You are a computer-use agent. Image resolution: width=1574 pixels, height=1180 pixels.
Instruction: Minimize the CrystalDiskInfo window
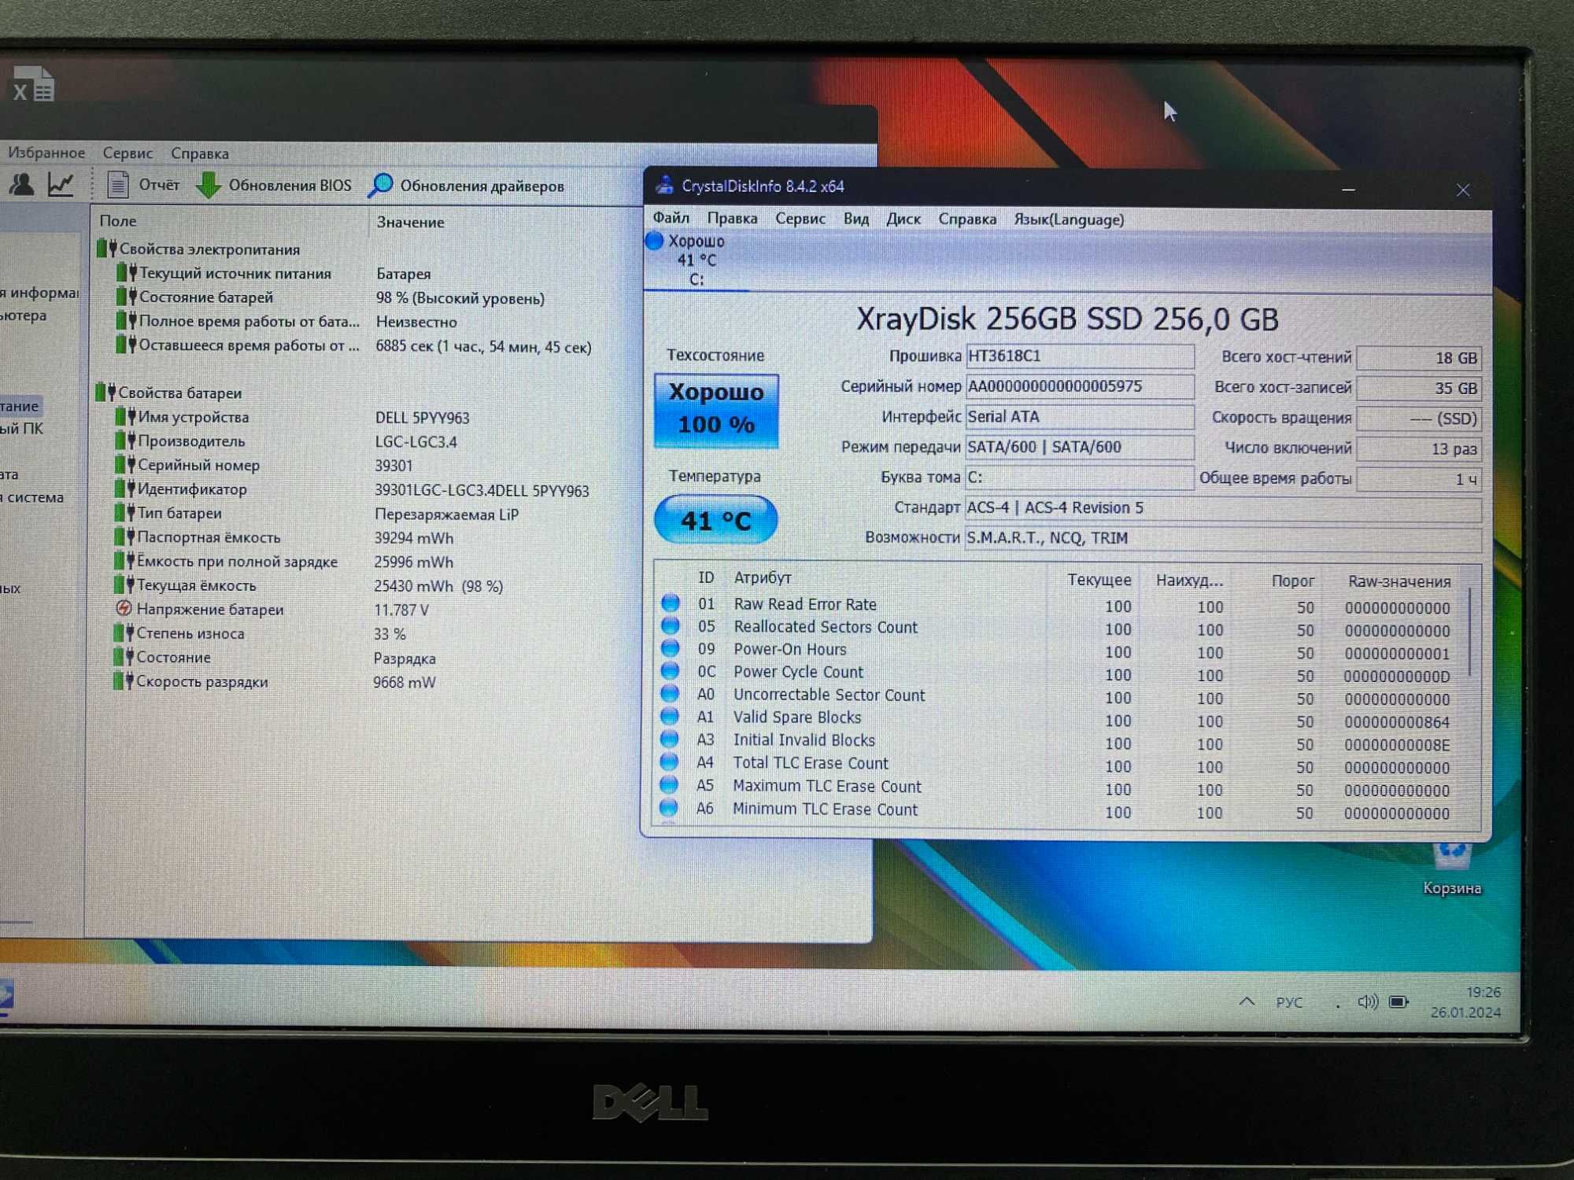(x=1349, y=190)
